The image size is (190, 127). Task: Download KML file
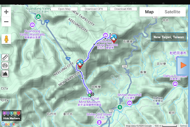(123, 9)
